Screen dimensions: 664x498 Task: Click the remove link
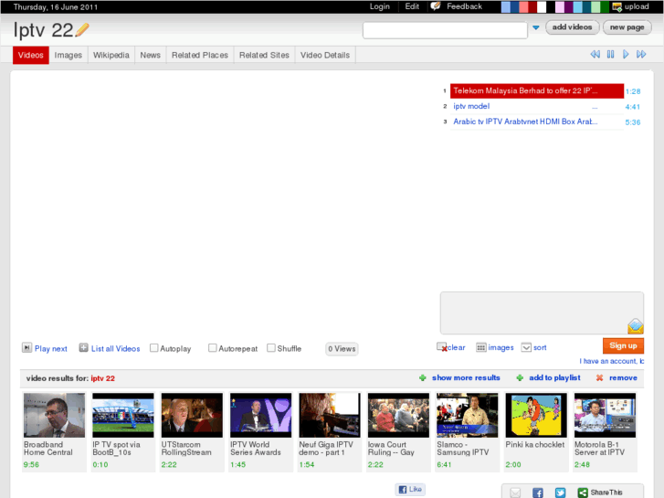click(x=623, y=377)
